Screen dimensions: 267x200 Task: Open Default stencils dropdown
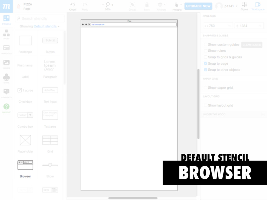pos(47,26)
